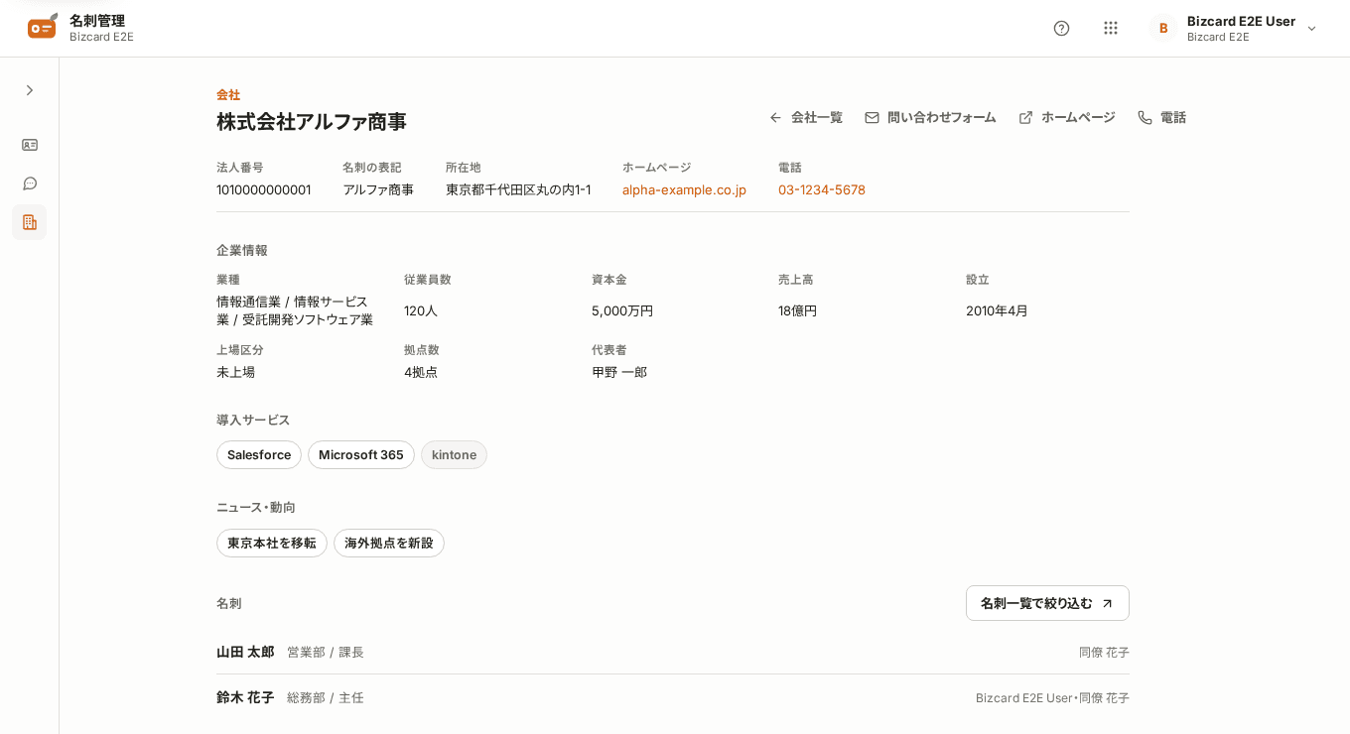Viewport: 1350px width, 734px height.
Task: Click the 電話 action in the header
Action: (x=1161, y=117)
